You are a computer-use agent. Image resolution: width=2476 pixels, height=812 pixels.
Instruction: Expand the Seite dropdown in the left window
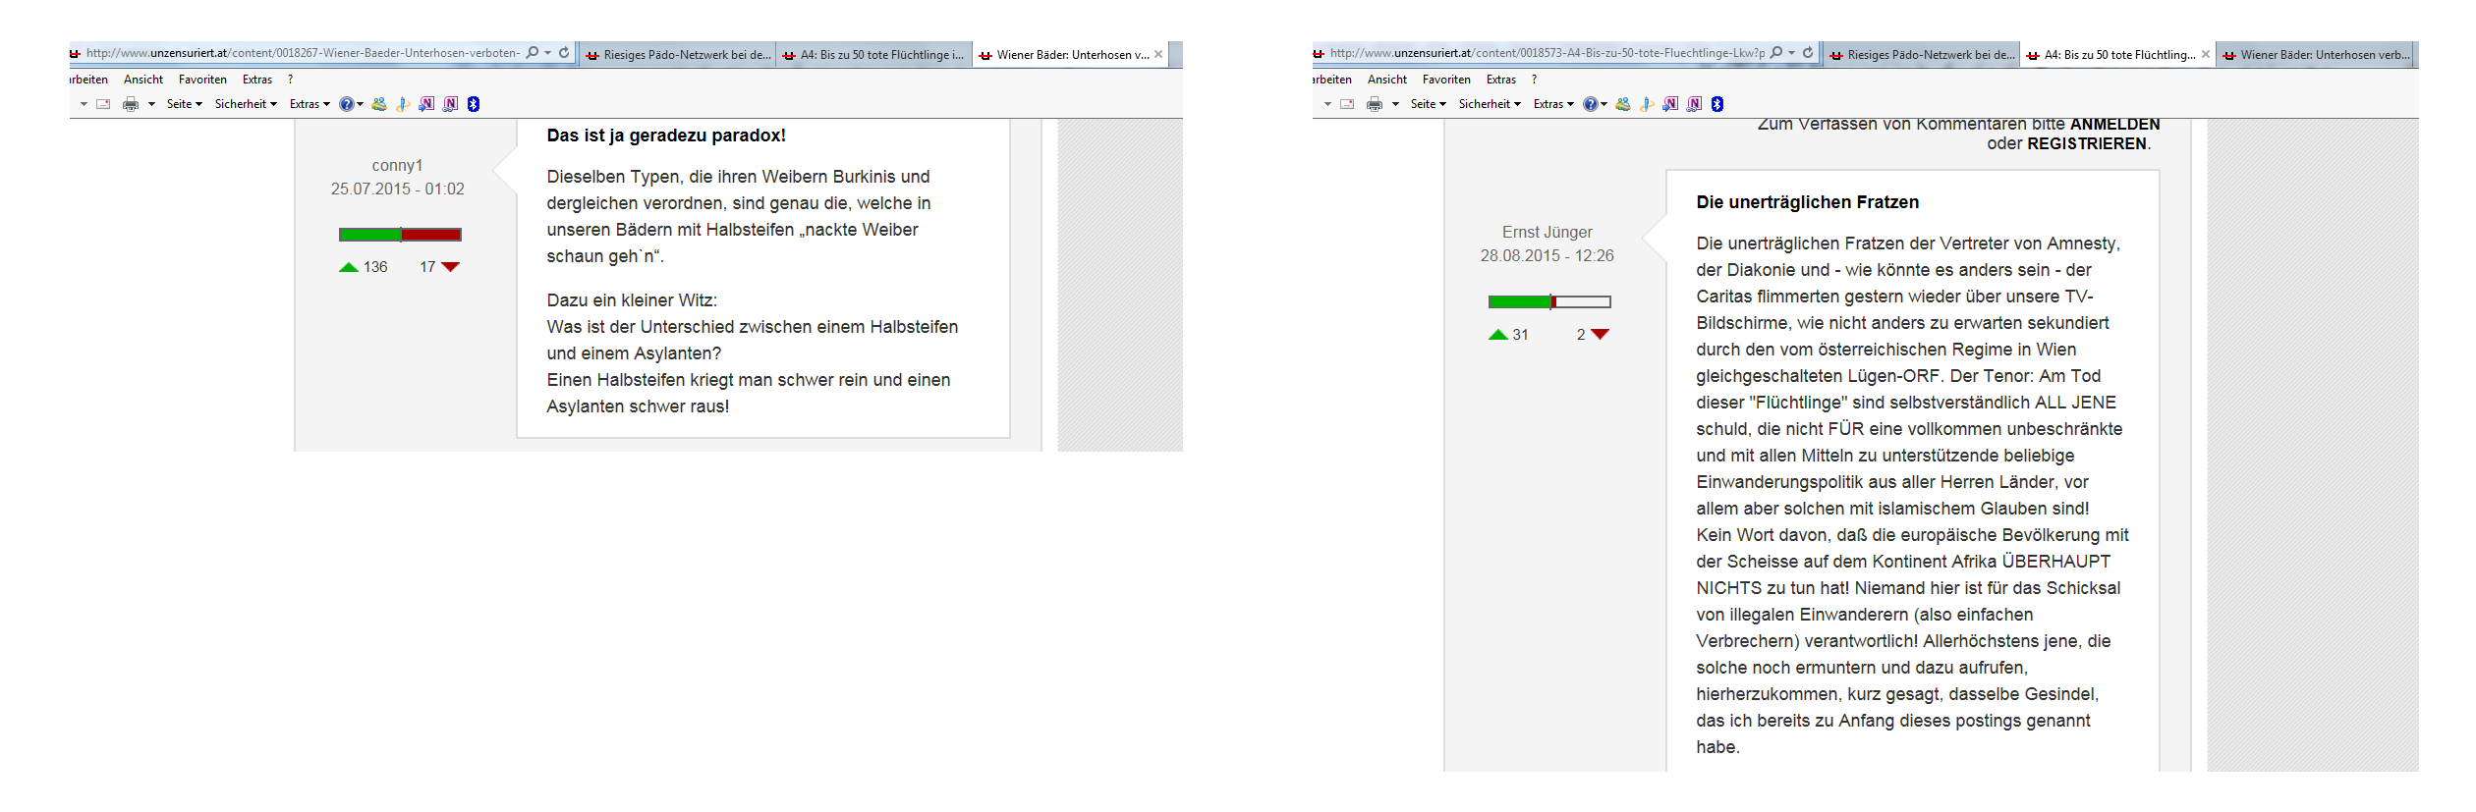point(184,104)
